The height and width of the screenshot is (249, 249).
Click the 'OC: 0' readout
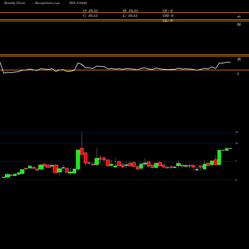coord(167,10)
